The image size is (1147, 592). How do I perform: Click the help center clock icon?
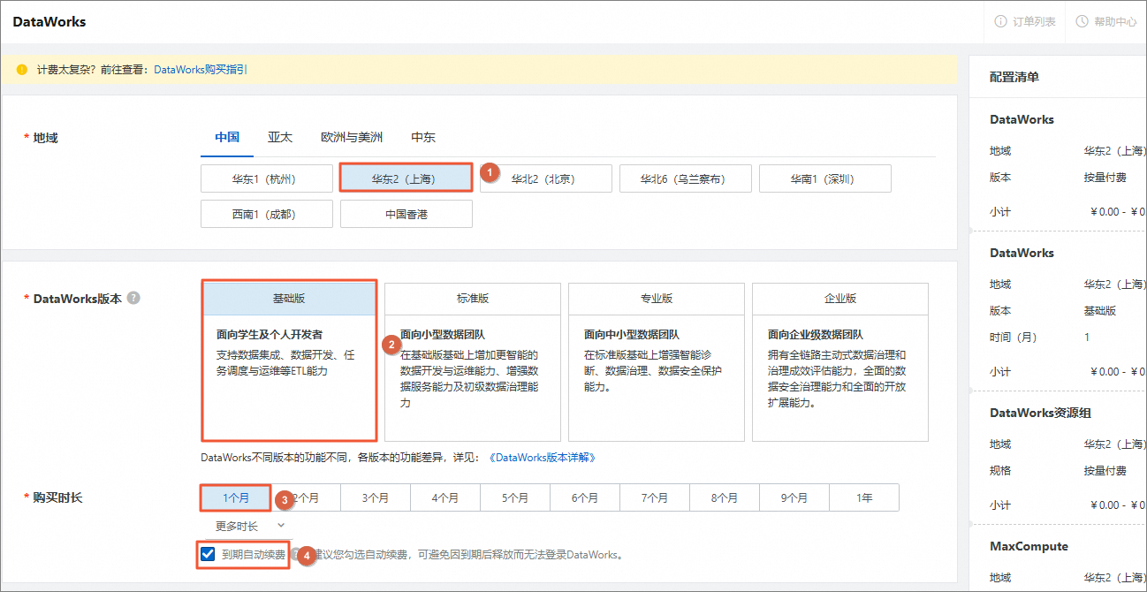coord(1082,21)
